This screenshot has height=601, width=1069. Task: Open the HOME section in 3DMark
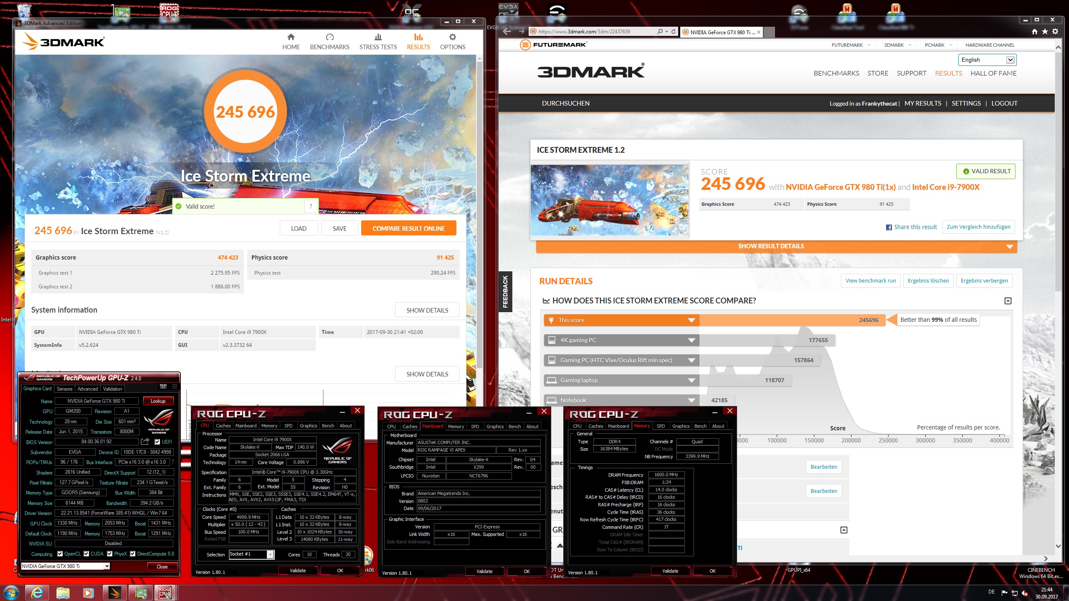click(x=291, y=42)
